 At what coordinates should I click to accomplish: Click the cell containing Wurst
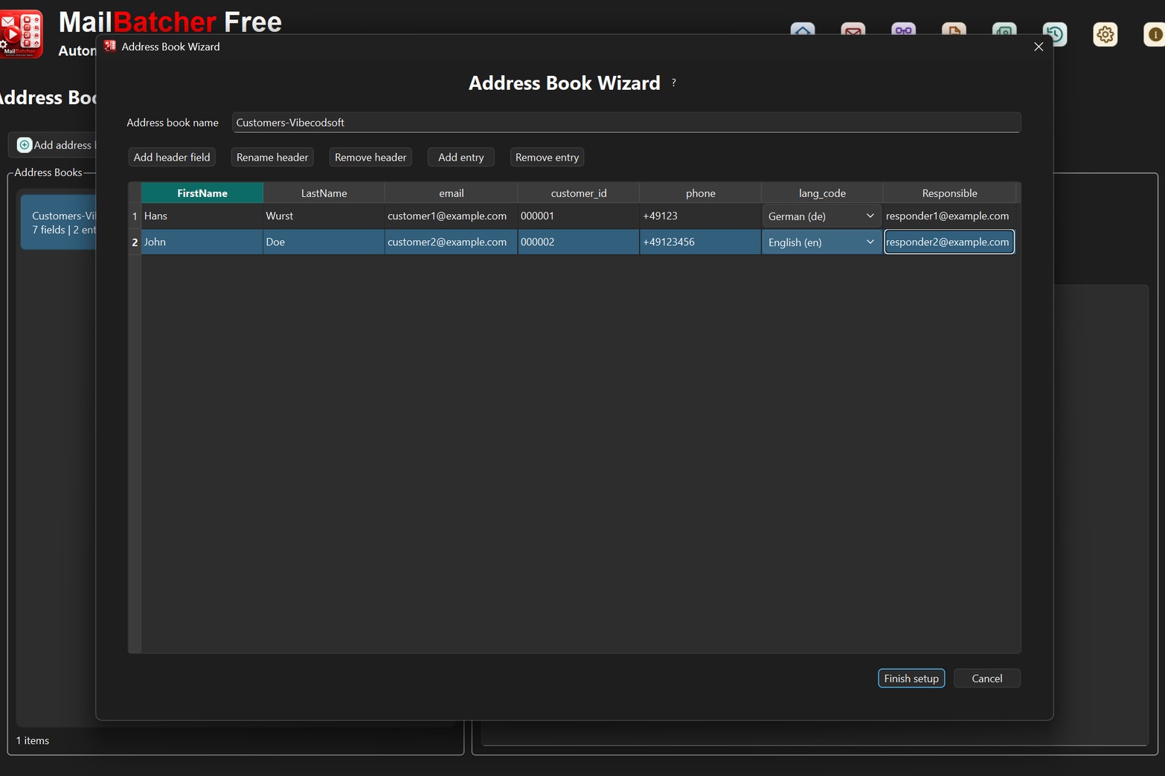(324, 216)
